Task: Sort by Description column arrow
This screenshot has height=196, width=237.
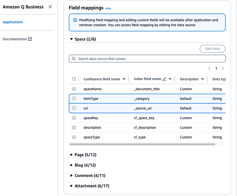Action: [203, 79]
